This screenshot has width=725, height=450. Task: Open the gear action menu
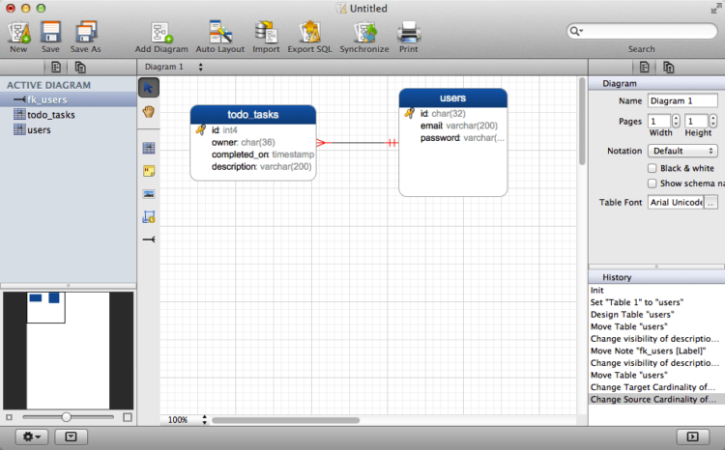pos(32,436)
